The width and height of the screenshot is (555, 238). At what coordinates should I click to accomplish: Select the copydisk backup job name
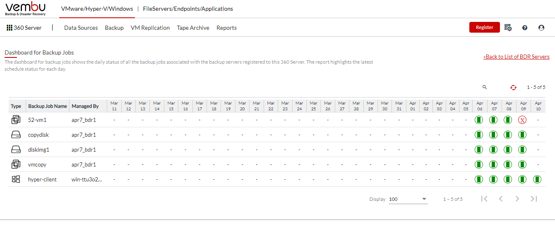click(x=38, y=135)
